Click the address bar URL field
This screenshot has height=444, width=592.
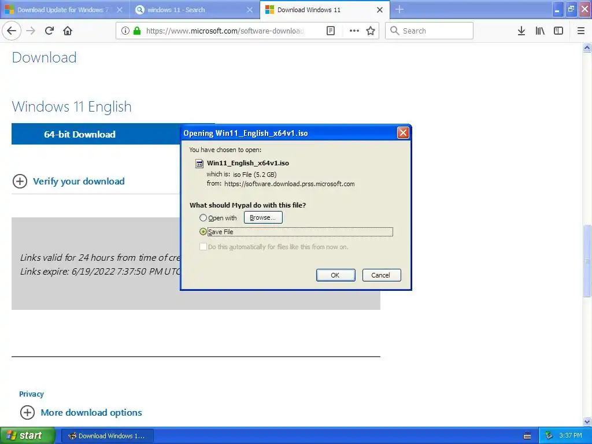[225, 31]
